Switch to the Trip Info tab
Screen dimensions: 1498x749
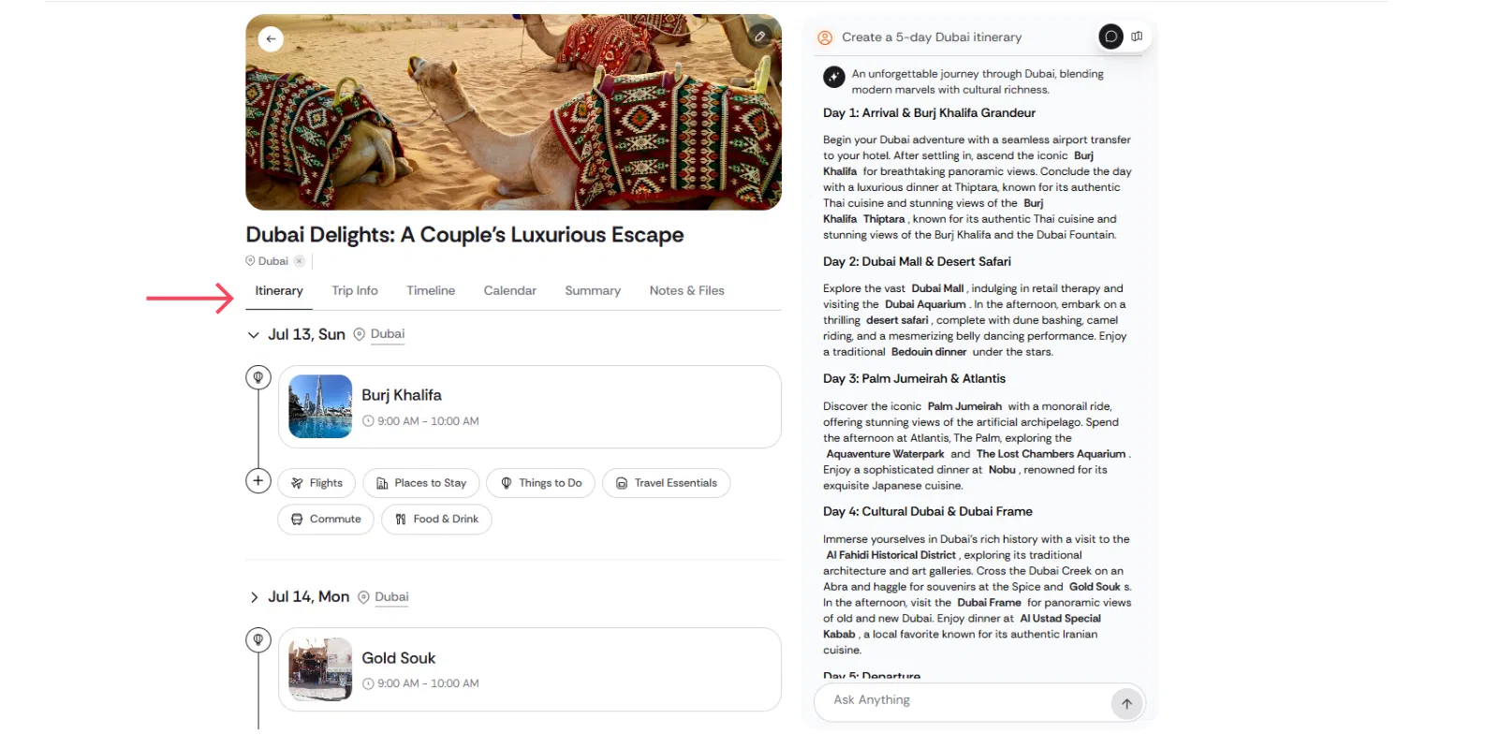354,291
